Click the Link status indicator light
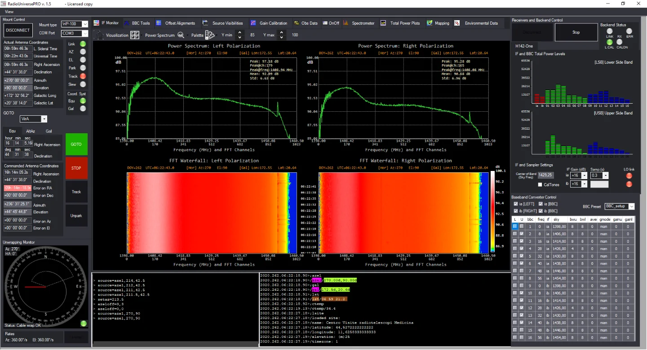Image resolution: width=647 pixels, height=350 pixels. click(83, 44)
